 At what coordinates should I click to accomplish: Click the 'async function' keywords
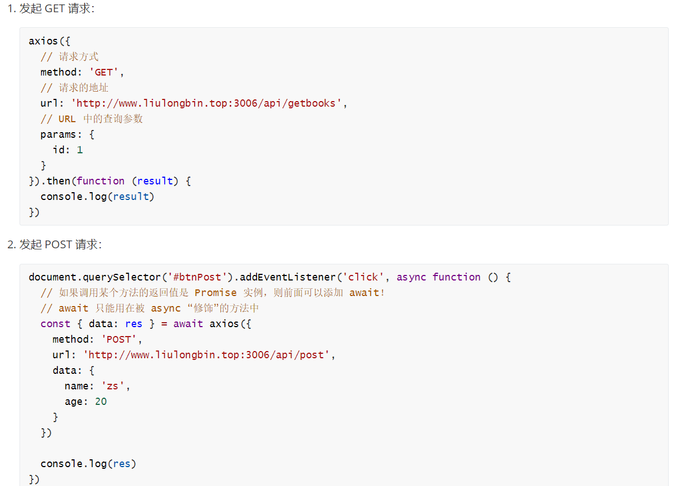click(x=438, y=277)
